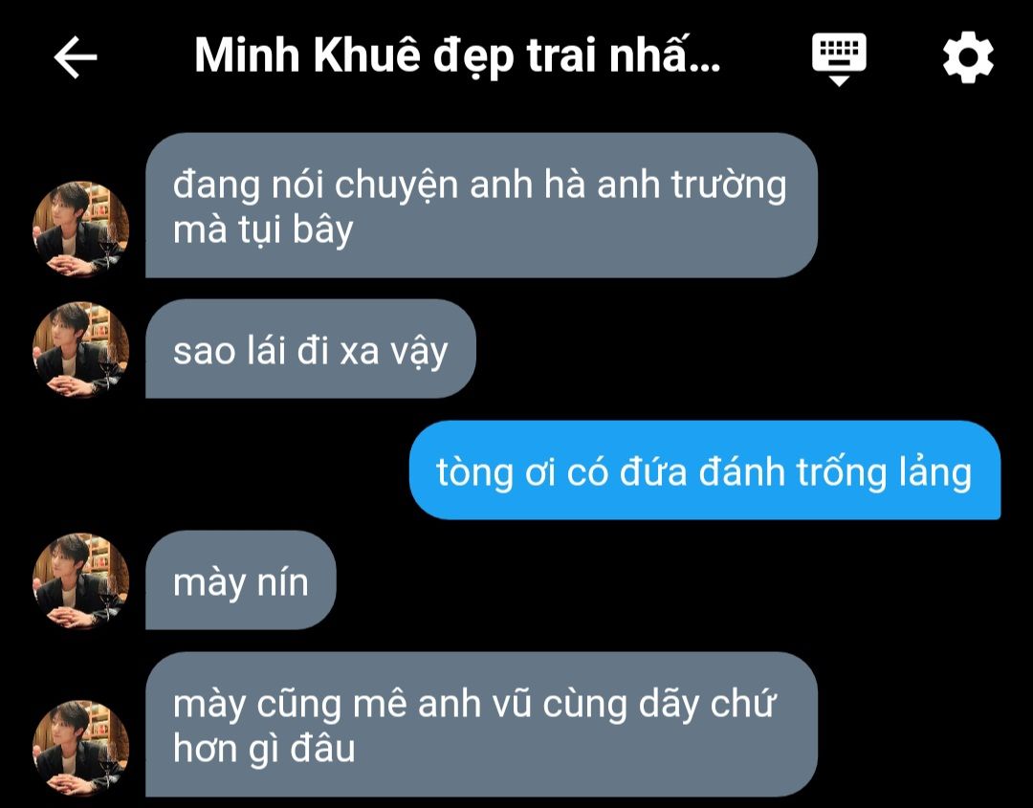Image resolution: width=1033 pixels, height=808 pixels.
Task: Select the 'mày cũng mê anh vũ' message bubble
Action: coord(481,725)
